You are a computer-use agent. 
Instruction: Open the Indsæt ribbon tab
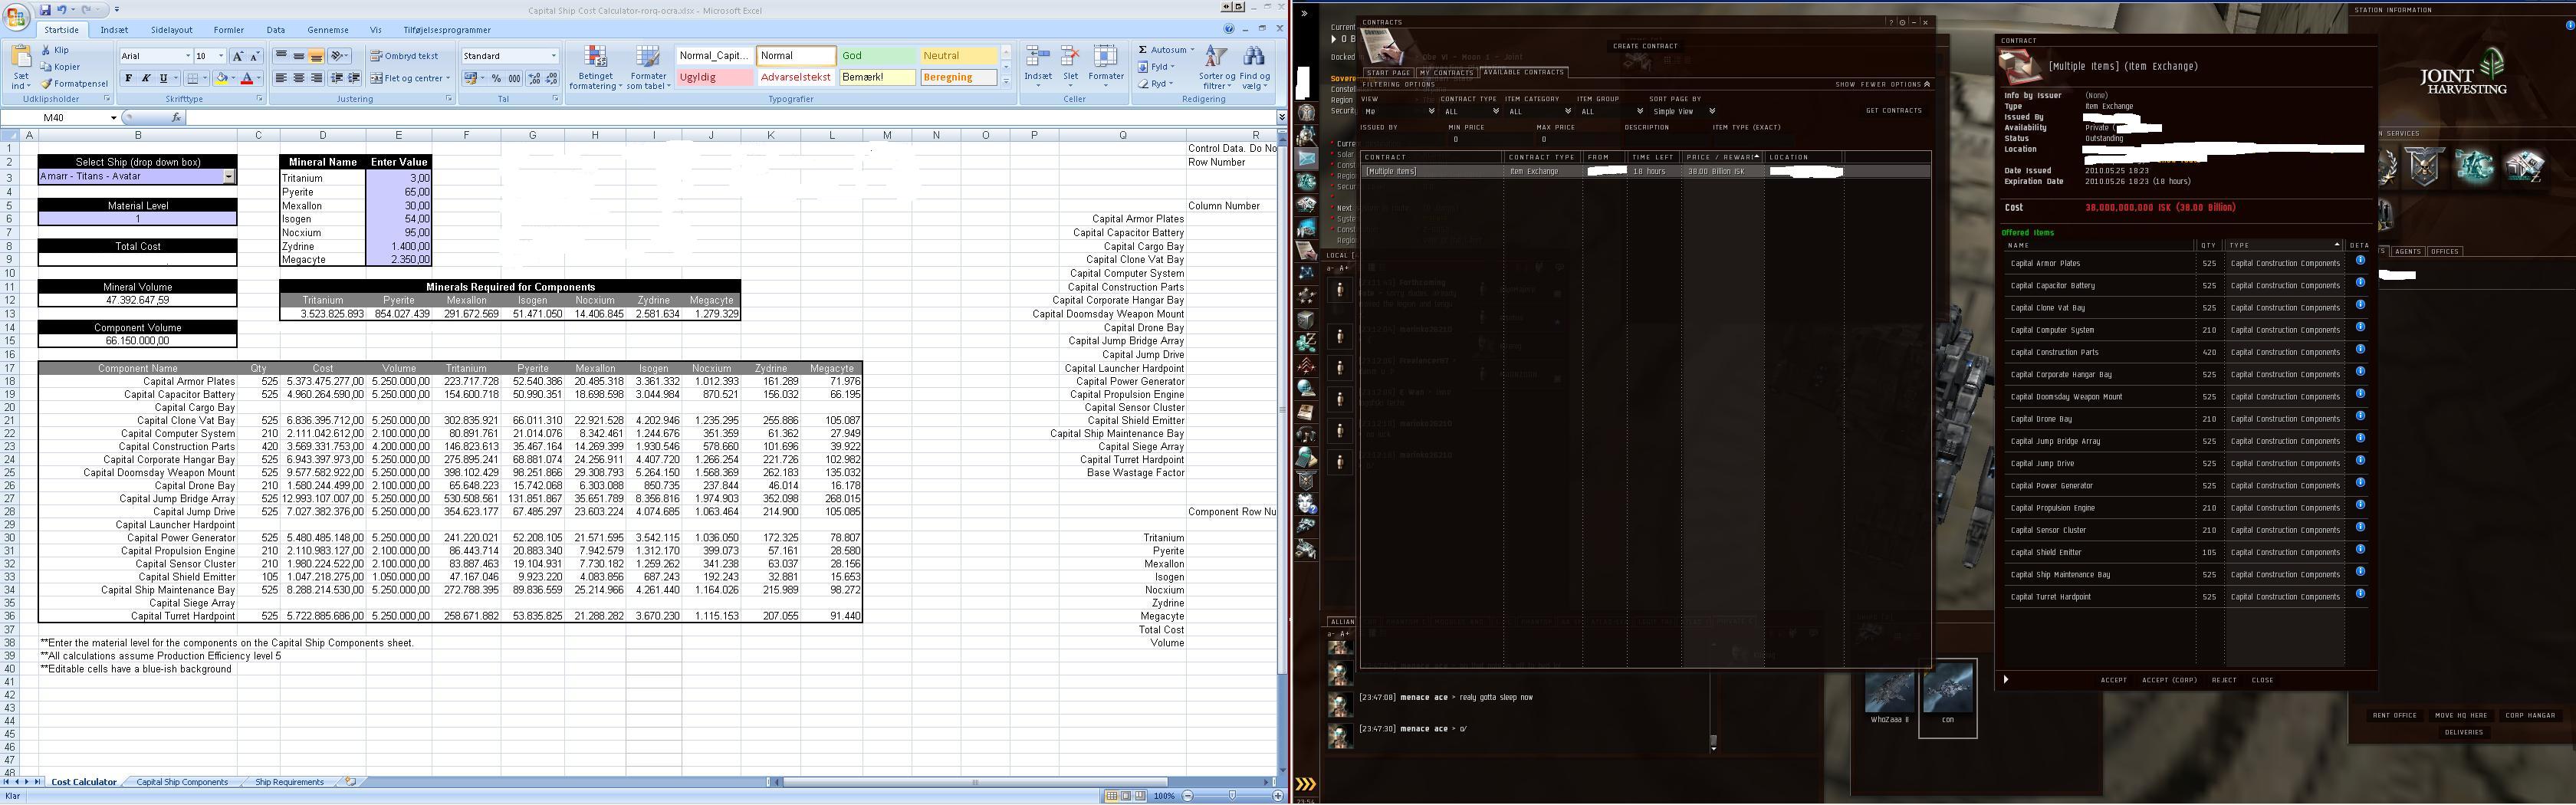coord(114,30)
